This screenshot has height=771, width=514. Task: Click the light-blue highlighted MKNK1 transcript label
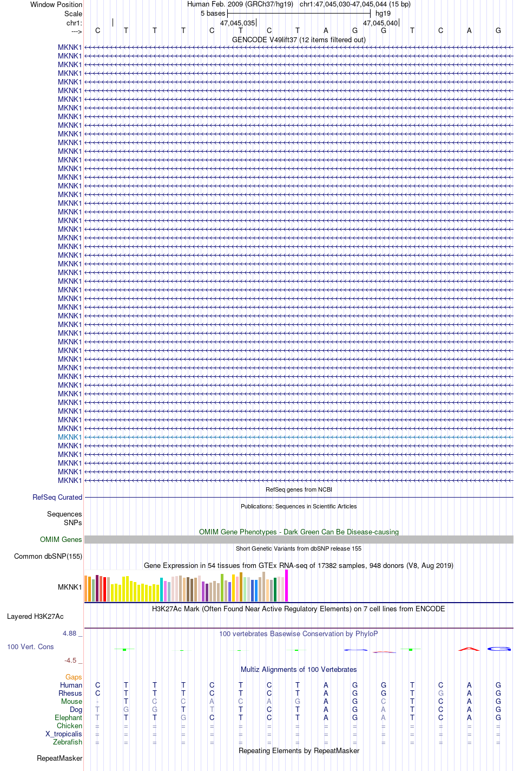click(70, 437)
